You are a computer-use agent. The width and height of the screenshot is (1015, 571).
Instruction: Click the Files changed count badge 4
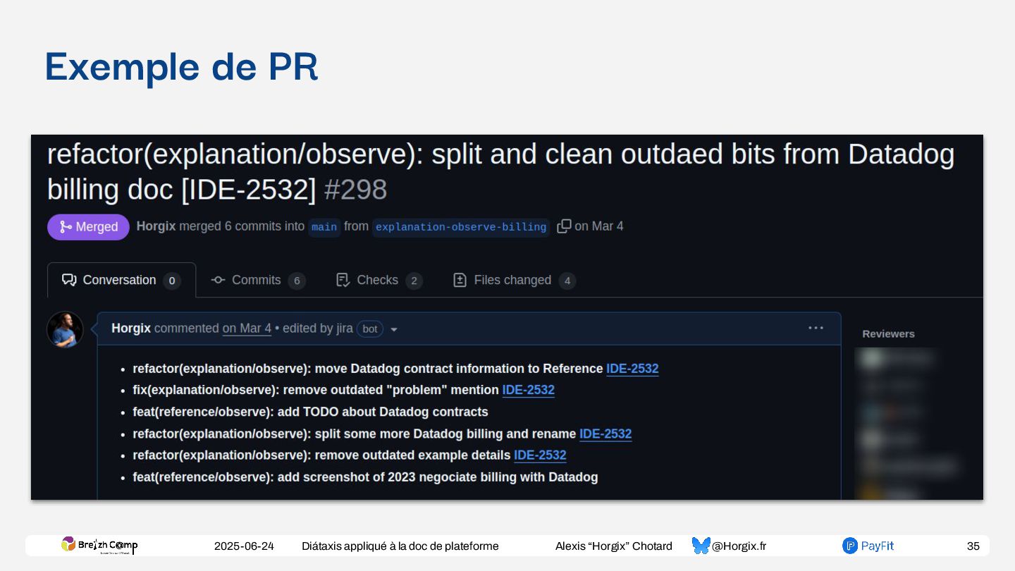point(567,281)
